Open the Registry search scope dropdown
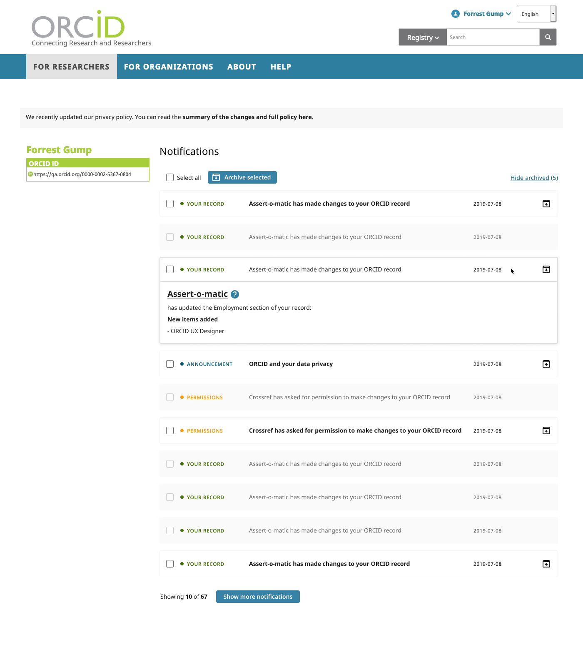This screenshot has height=652, width=583. click(423, 37)
